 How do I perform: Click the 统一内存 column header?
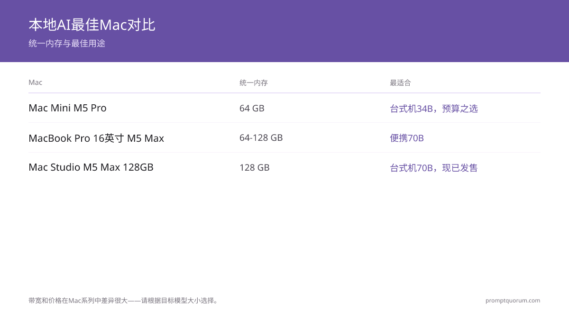coord(254,83)
